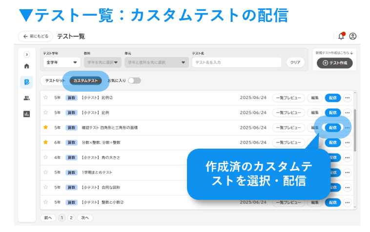Switch to the カスタムテスト tab

click(x=85, y=80)
